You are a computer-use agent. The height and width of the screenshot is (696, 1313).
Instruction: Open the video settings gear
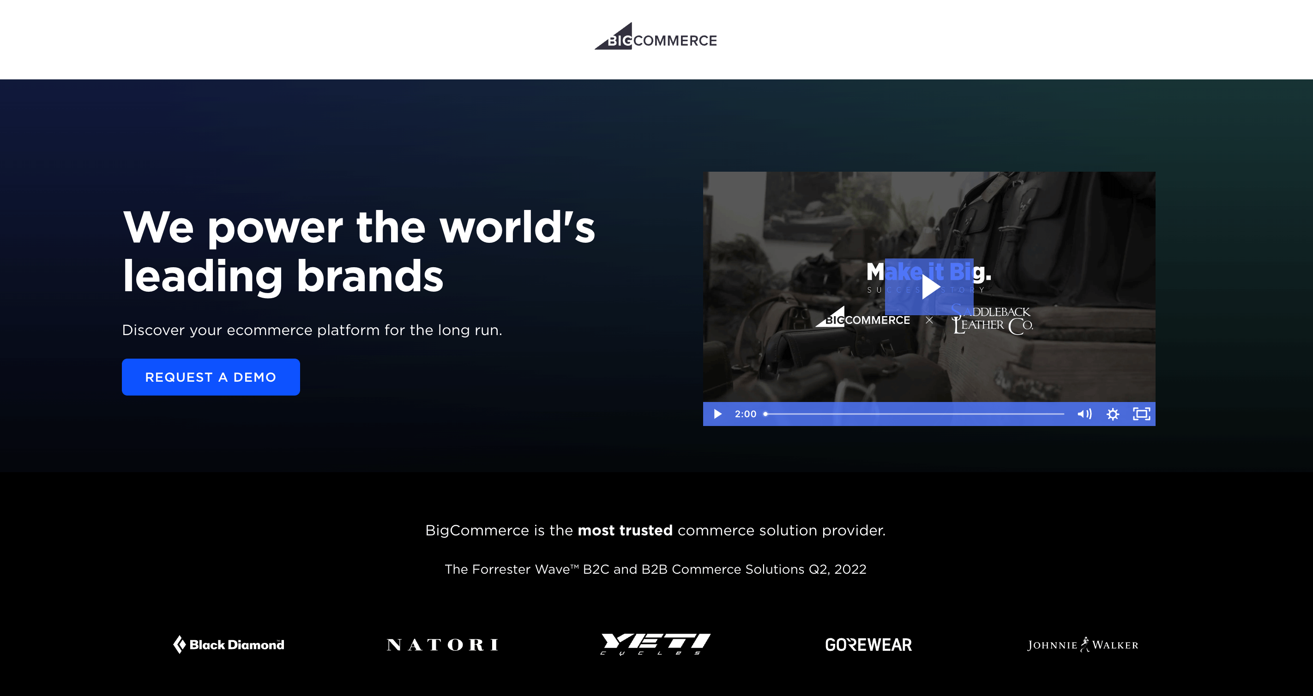point(1113,414)
